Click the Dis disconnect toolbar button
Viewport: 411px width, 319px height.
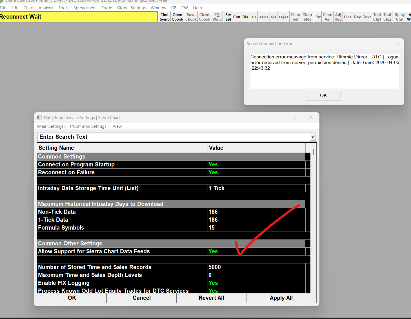tap(245, 17)
